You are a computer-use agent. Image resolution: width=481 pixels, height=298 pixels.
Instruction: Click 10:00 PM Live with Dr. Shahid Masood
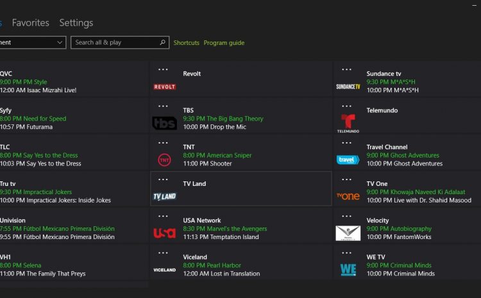click(419, 201)
